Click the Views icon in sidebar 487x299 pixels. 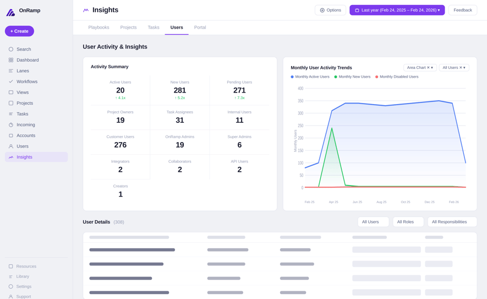pyautogui.click(x=11, y=93)
